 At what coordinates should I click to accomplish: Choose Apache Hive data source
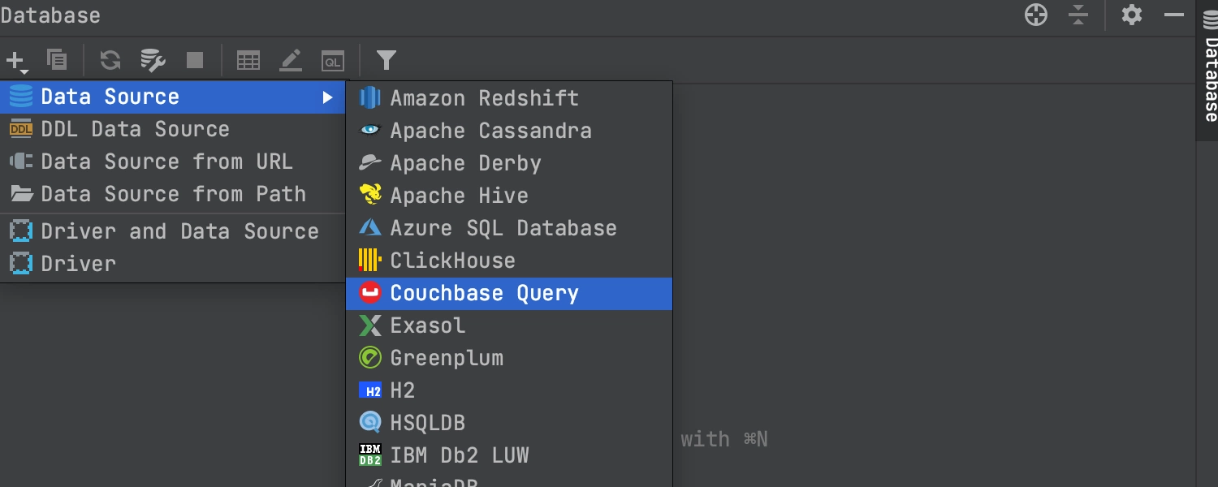(509, 196)
